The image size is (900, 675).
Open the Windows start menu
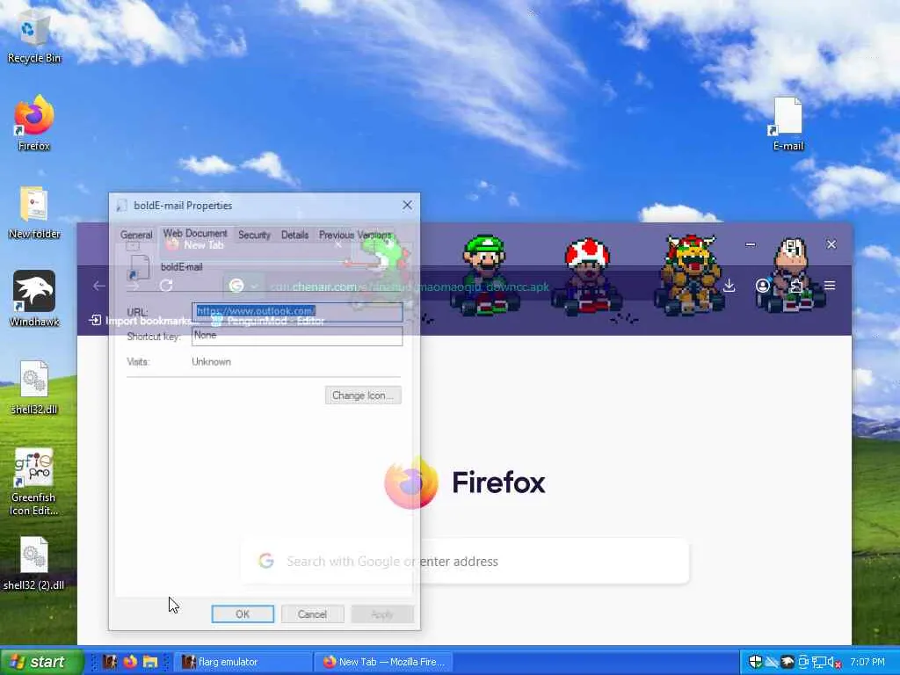[x=41, y=662]
